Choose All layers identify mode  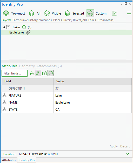(35, 13)
